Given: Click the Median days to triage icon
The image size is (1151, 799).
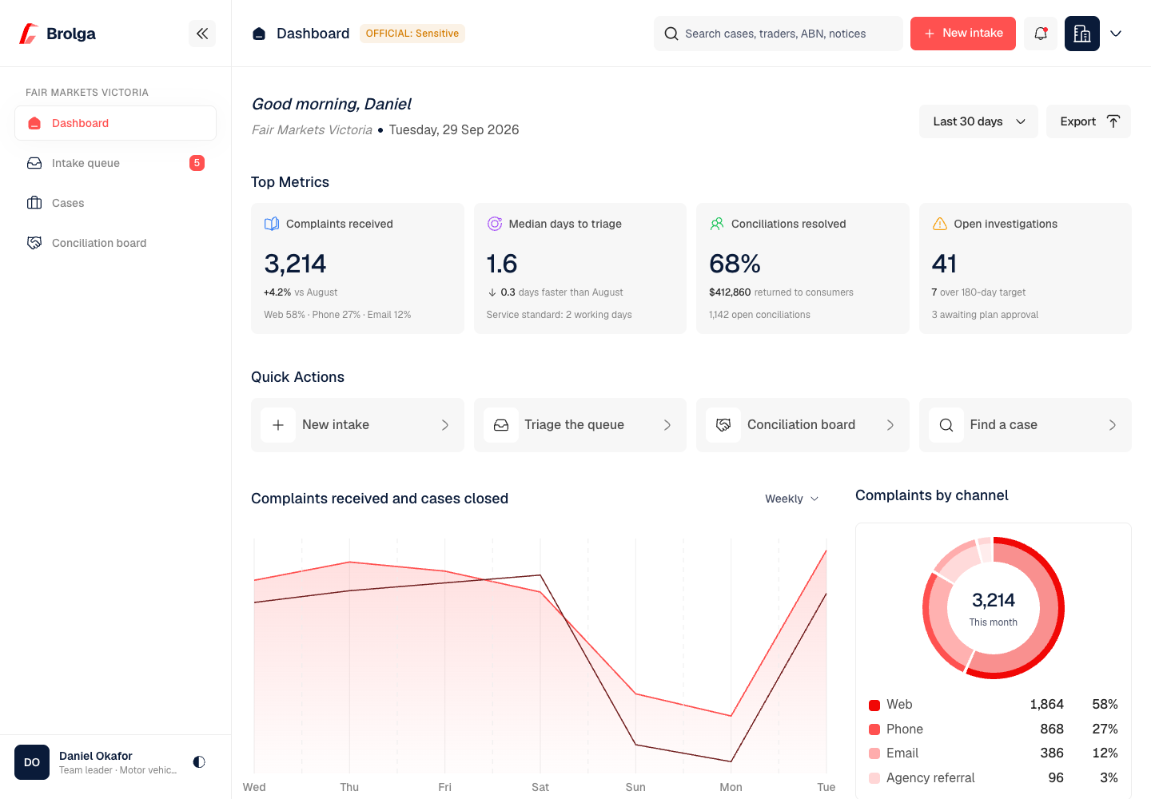Looking at the screenshot, I should 495,224.
